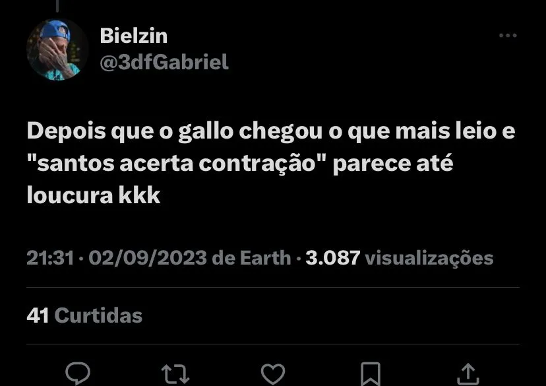Image resolution: width=546 pixels, height=386 pixels.
Task: Click the number 41 likes counter
Action: (38, 315)
